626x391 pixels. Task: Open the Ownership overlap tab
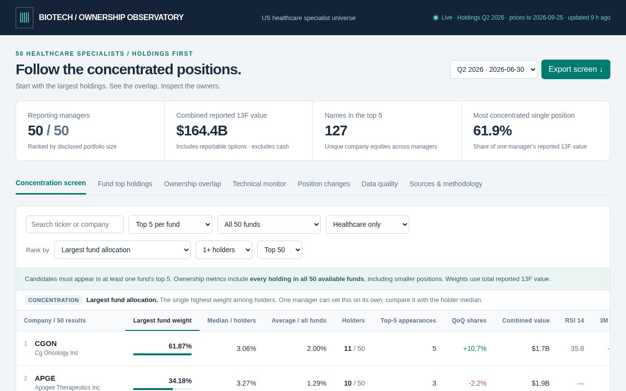(192, 184)
